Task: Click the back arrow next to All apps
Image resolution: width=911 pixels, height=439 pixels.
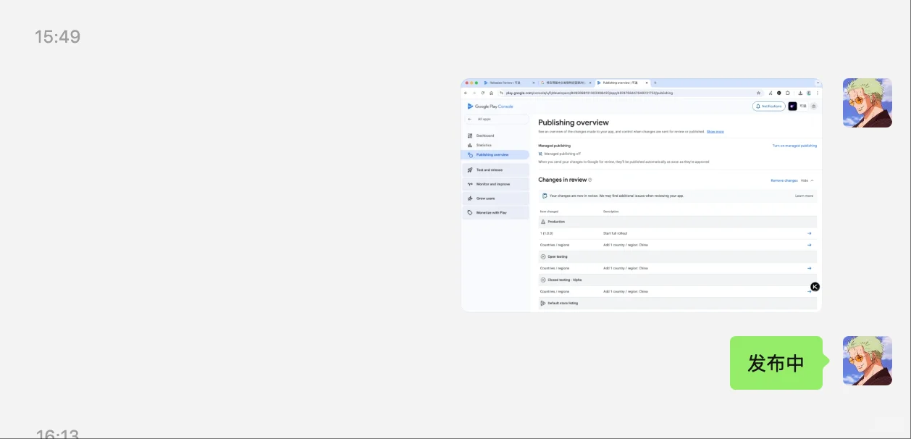Action: (470, 119)
